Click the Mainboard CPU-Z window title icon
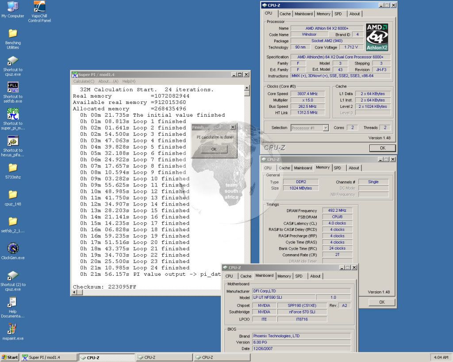This screenshot has height=362, width=453. pos(225,267)
